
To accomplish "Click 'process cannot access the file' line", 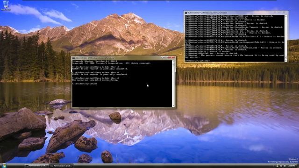I will point(235,55).
